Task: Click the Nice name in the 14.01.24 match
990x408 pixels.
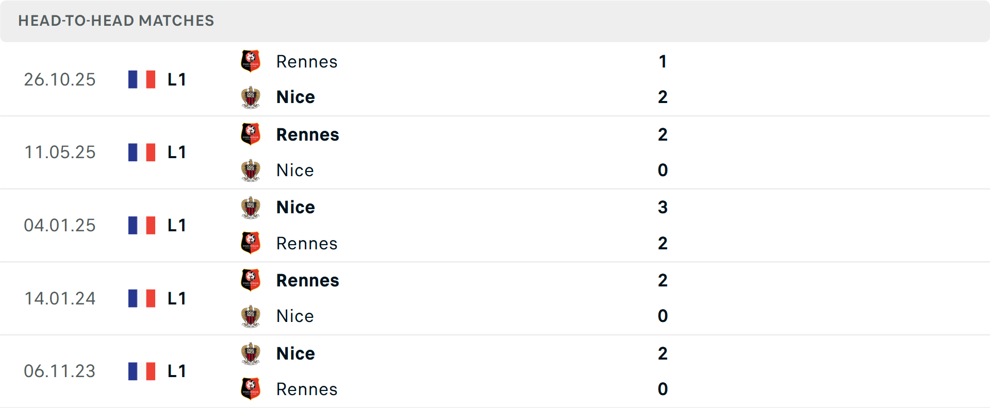Action: (295, 316)
